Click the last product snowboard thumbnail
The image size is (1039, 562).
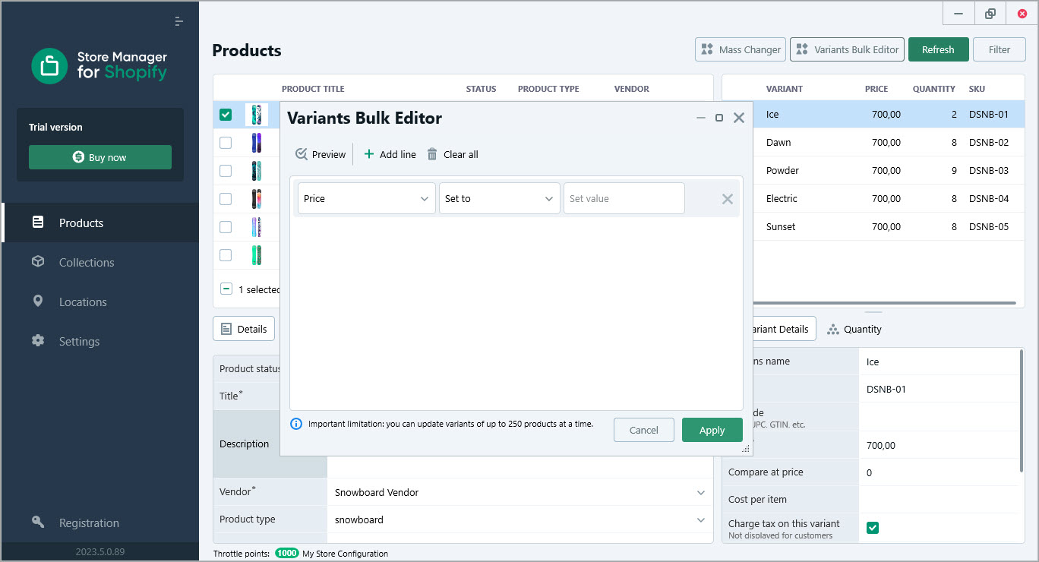(x=256, y=255)
